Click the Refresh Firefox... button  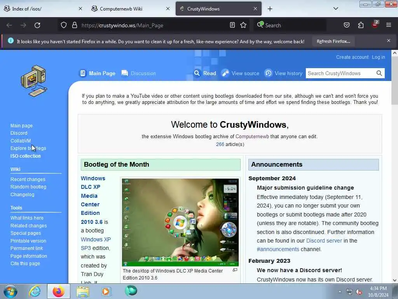[333, 41]
